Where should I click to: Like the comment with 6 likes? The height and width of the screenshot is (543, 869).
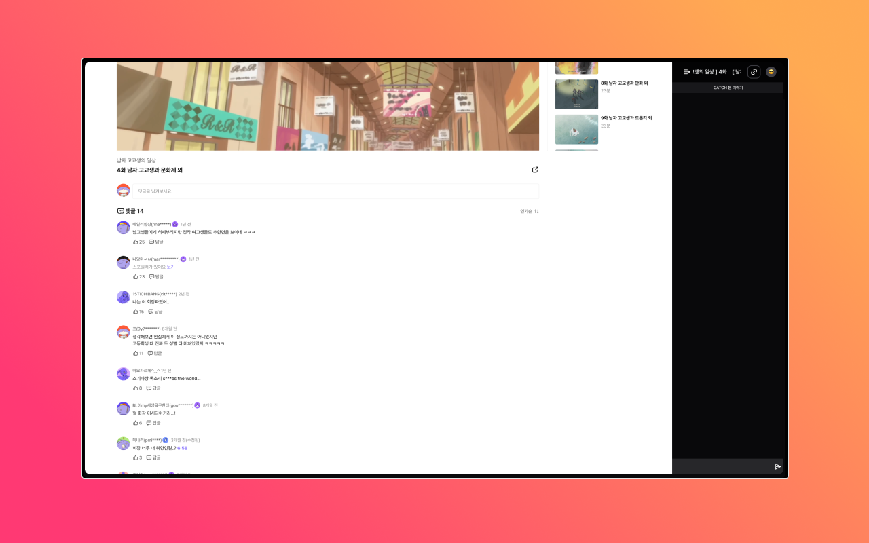pos(137,422)
